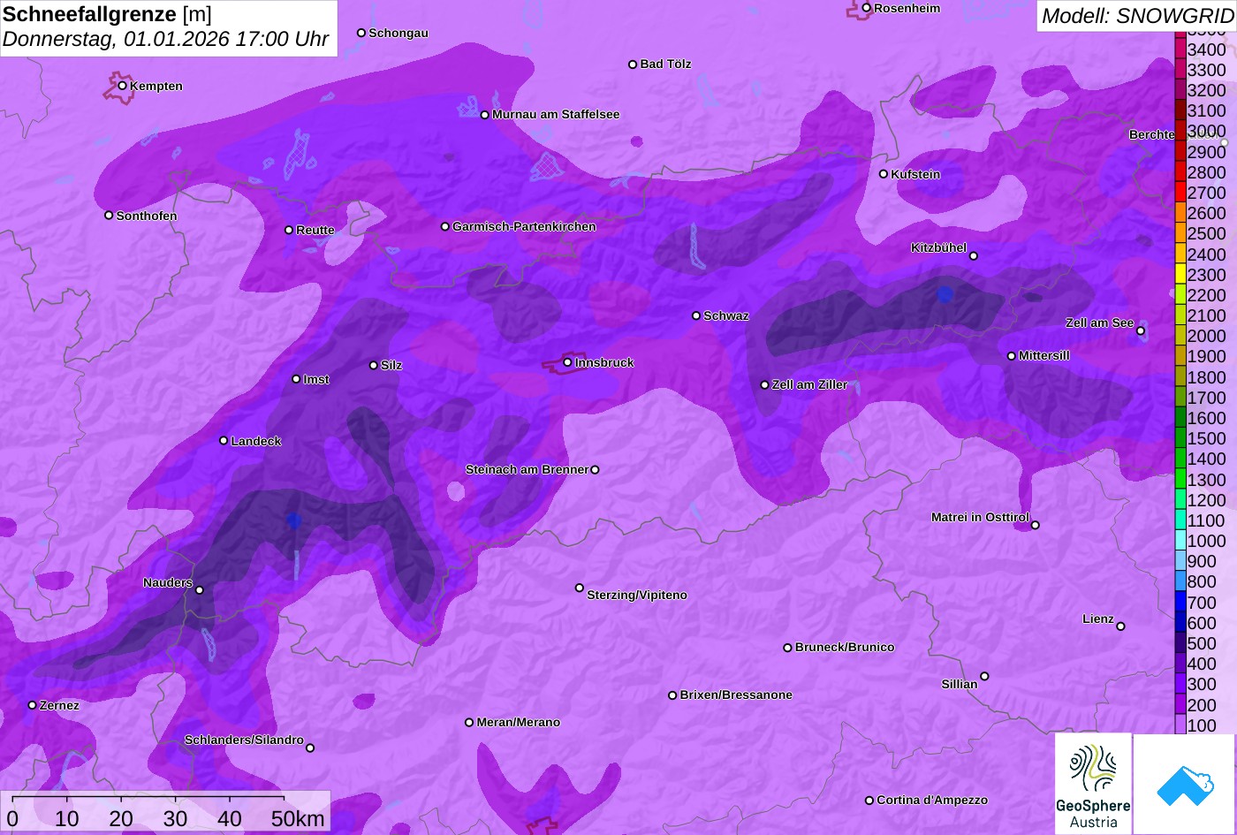Click the Innsbruck city marker

point(568,362)
